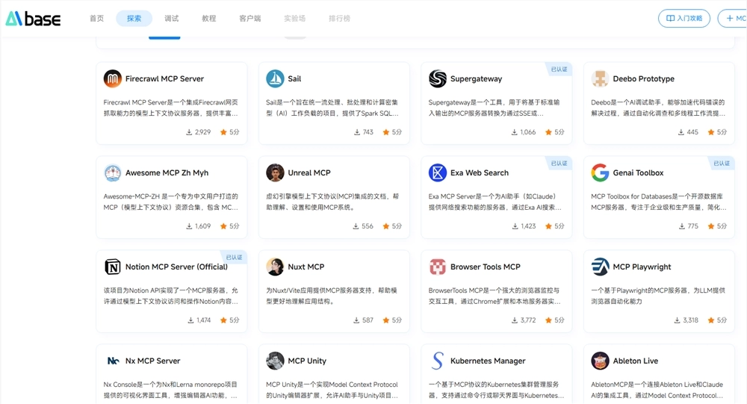Click star icon on MCP Playwright card
The image size is (747, 404).
point(711,320)
